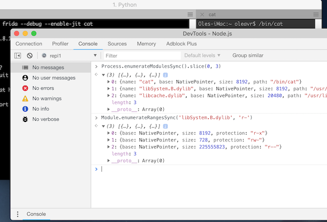327x222 pixels.
Task: Click the No messages list icon
Action: [25, 67]
